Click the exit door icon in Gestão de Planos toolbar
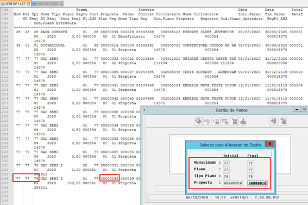Screen dimensions: 308x205 point(274,121)
